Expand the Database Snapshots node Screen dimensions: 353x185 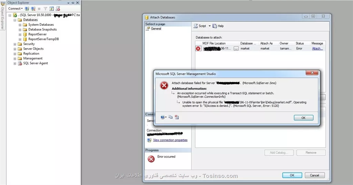coord(20,30)
